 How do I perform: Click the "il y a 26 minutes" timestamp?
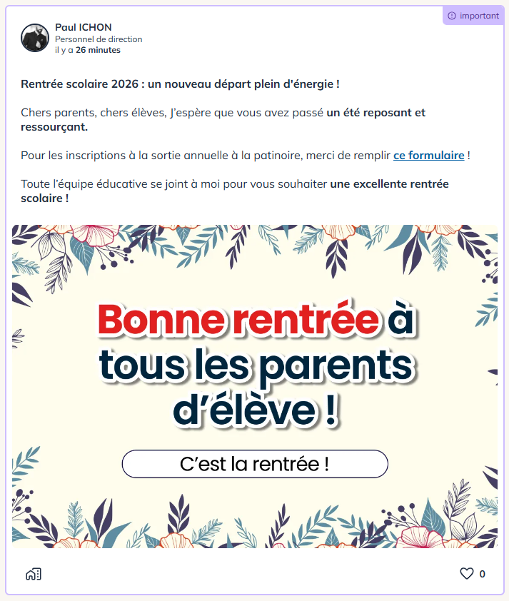87,50
